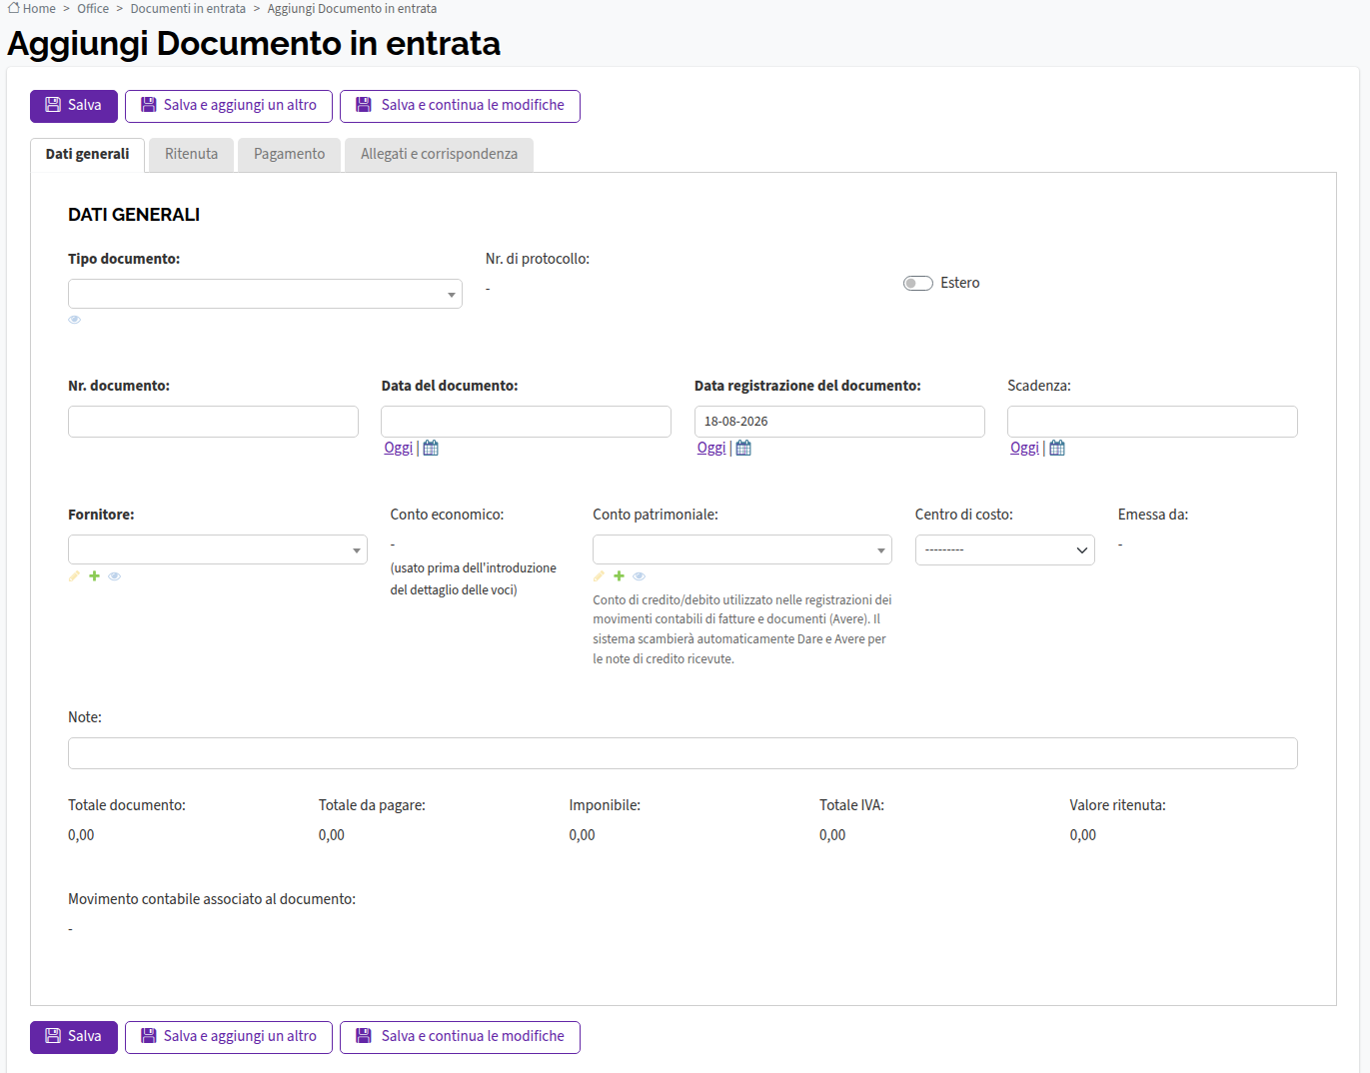Open calendar picker for Data del documento
The image size is (1370, 1073).
point(431,448)
